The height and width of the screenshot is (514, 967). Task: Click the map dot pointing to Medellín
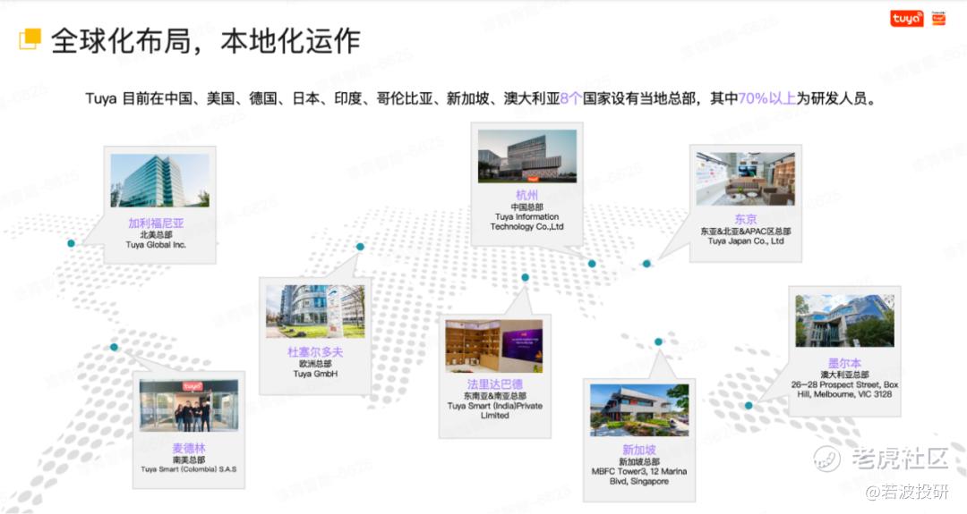[114, 347]
